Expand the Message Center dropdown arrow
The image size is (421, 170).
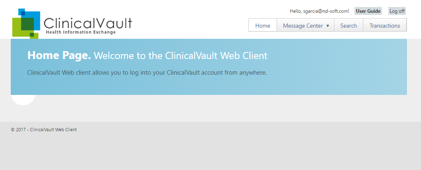tap(328, 26)
